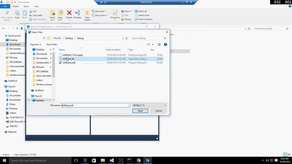Switch to the Share ribbon tab
292x164 pixels.
(26, 6)
